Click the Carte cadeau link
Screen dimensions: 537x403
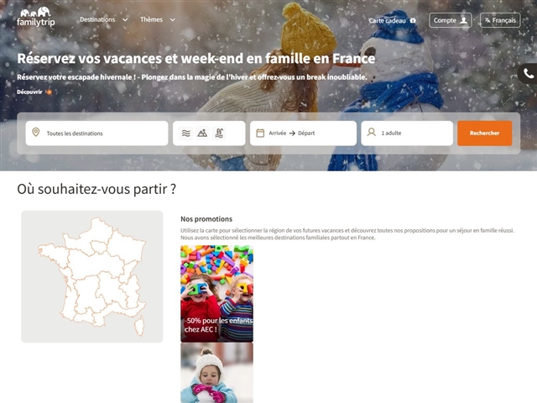tap(387, 20)
